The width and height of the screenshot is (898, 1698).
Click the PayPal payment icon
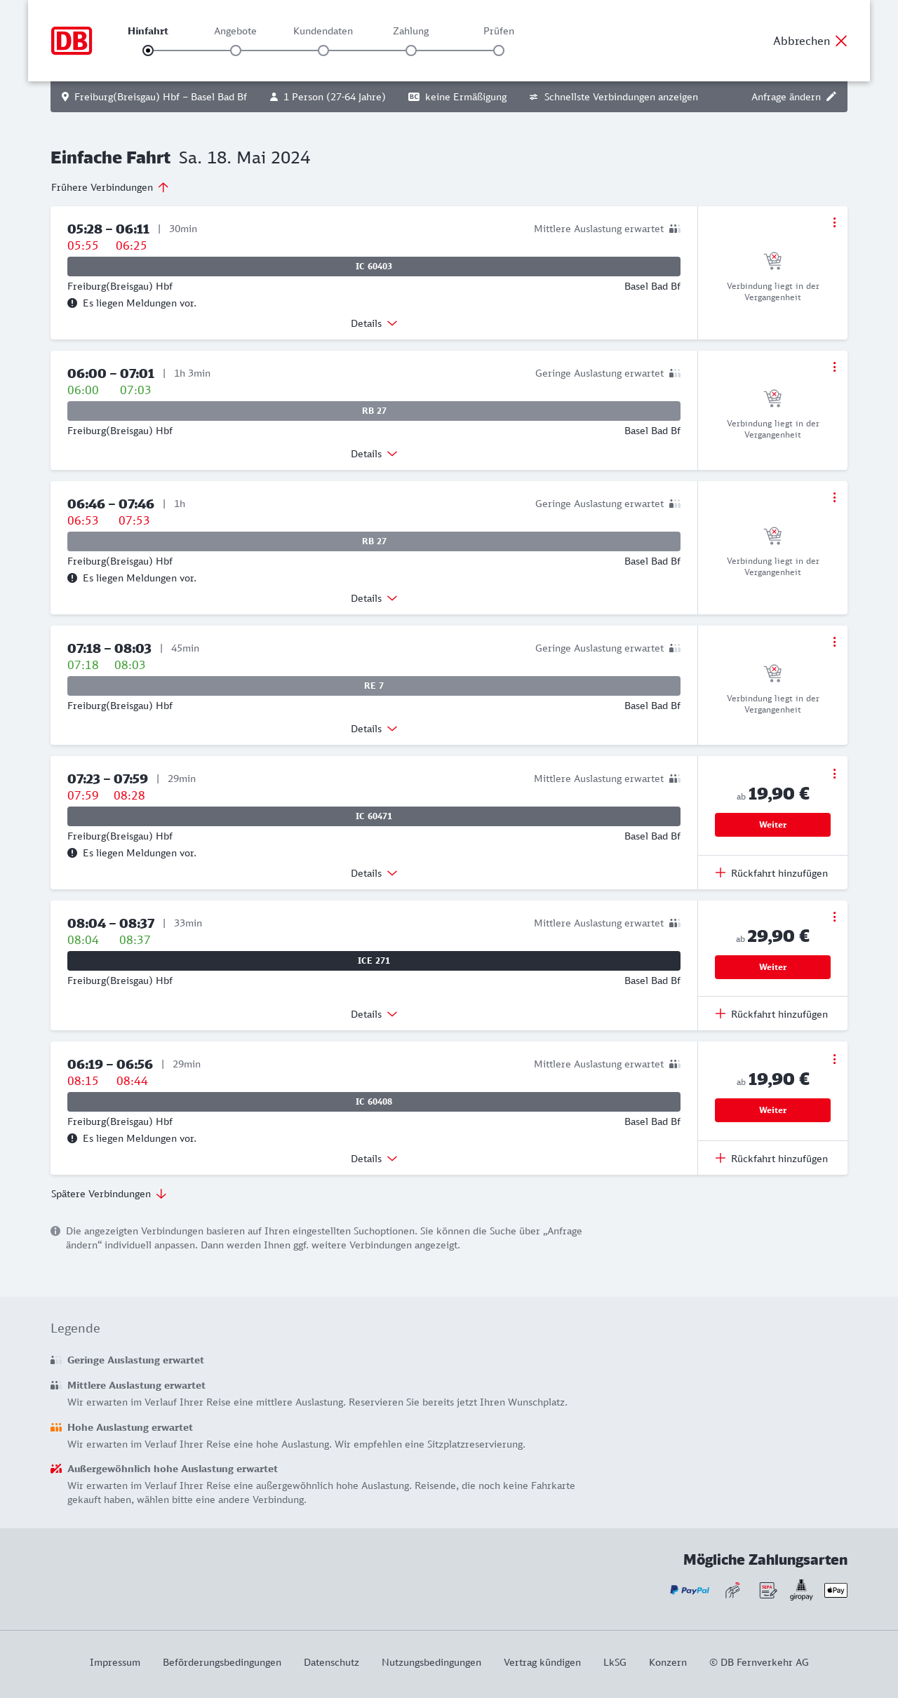click(690, 1590)
